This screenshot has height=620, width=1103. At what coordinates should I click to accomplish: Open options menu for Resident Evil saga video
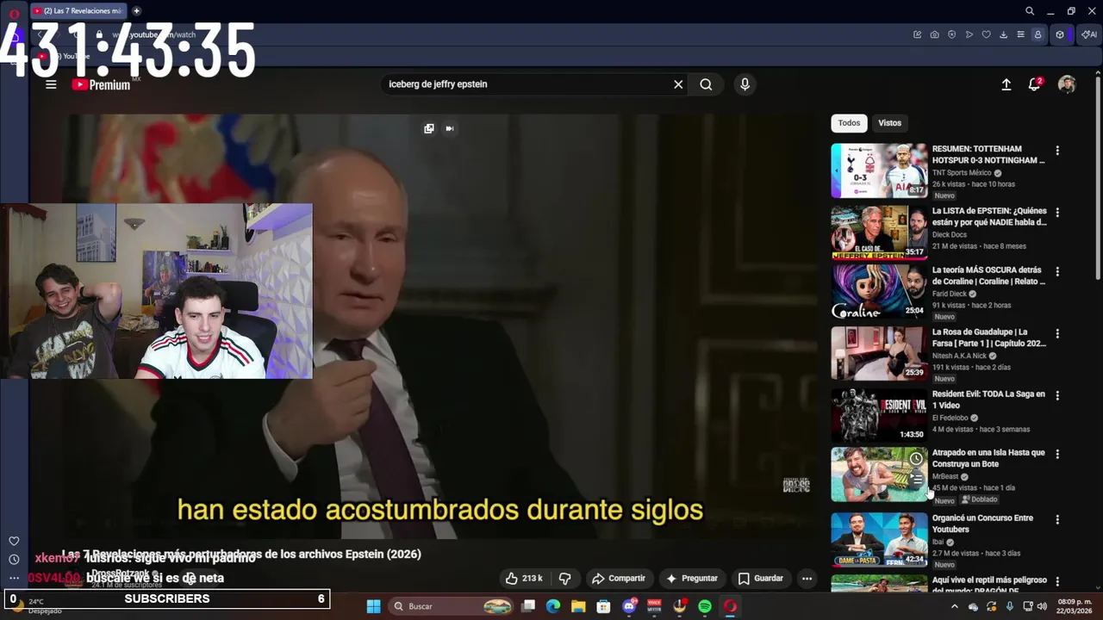1057,396
